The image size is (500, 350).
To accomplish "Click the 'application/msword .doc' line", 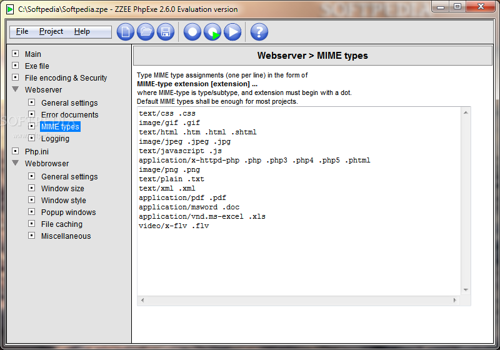I will (189, 207).
